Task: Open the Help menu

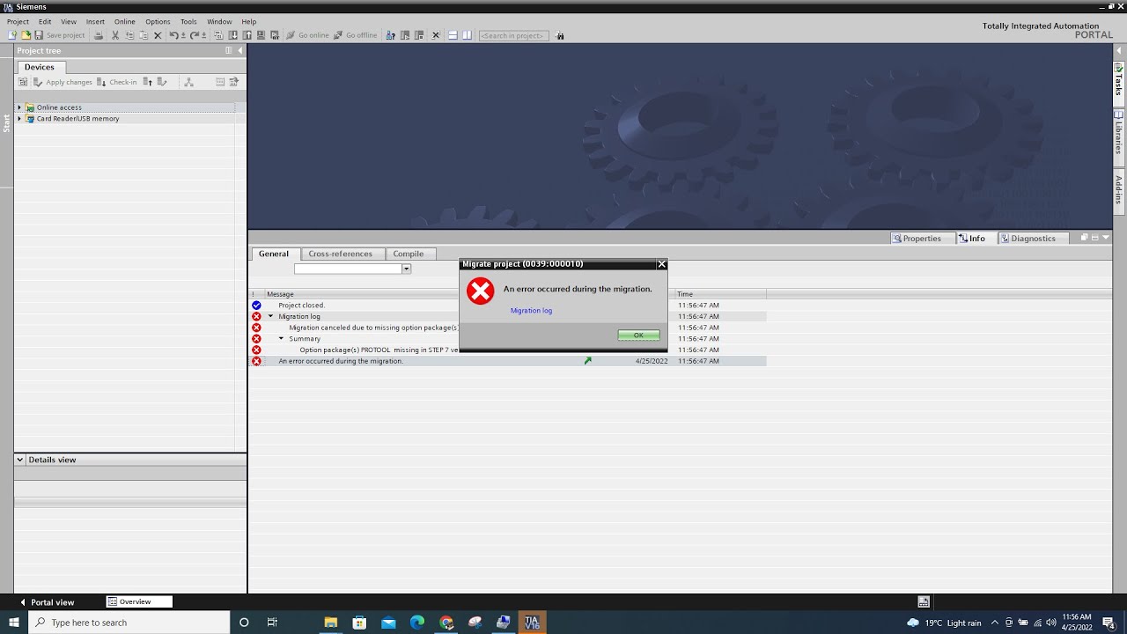Action: [249, 21]
